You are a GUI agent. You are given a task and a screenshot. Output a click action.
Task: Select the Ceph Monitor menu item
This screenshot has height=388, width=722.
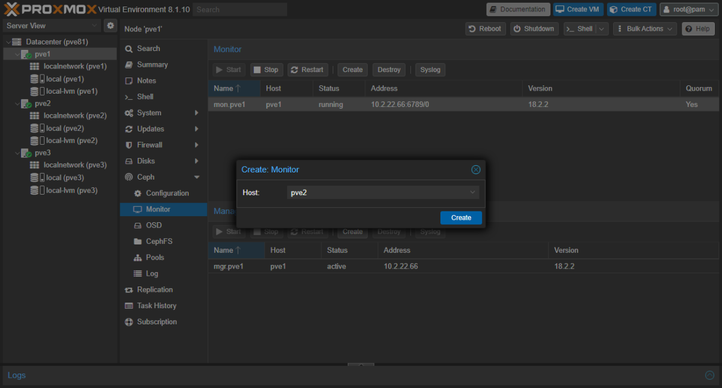point(163,209)
